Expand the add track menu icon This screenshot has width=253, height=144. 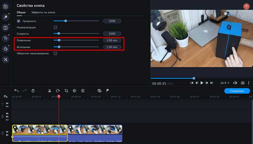(6, 96)
